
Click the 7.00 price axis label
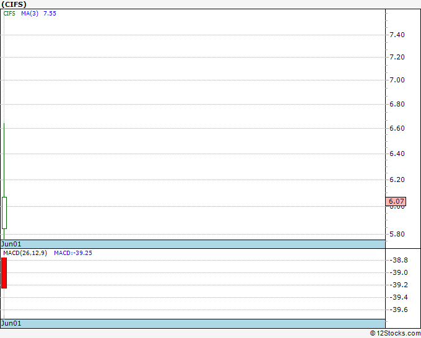(397, 80)
